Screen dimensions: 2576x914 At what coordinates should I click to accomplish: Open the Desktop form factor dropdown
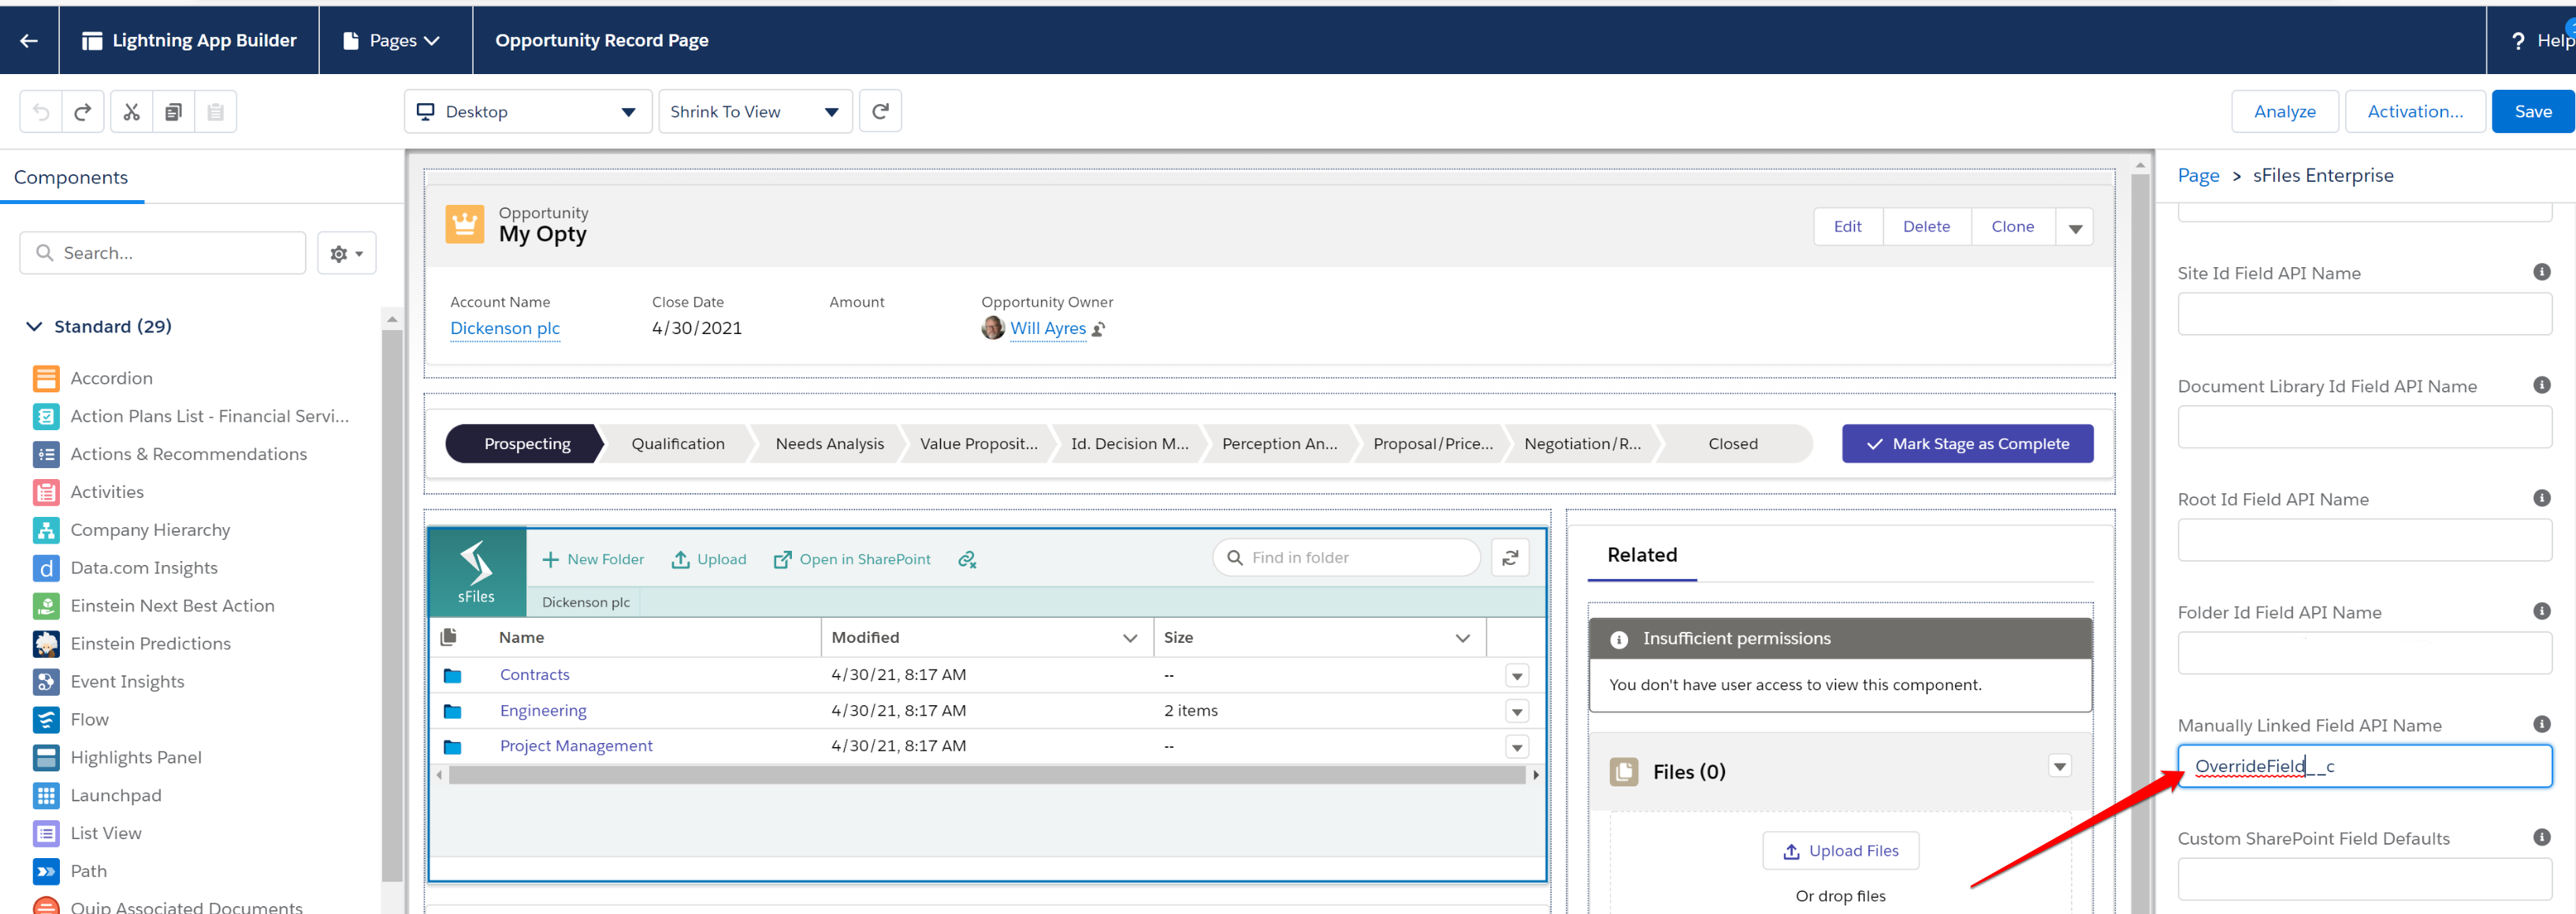tap(528, 111)
